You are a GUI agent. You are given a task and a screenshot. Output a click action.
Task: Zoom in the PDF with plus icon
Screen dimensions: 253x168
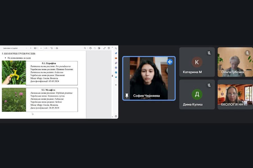31,48
